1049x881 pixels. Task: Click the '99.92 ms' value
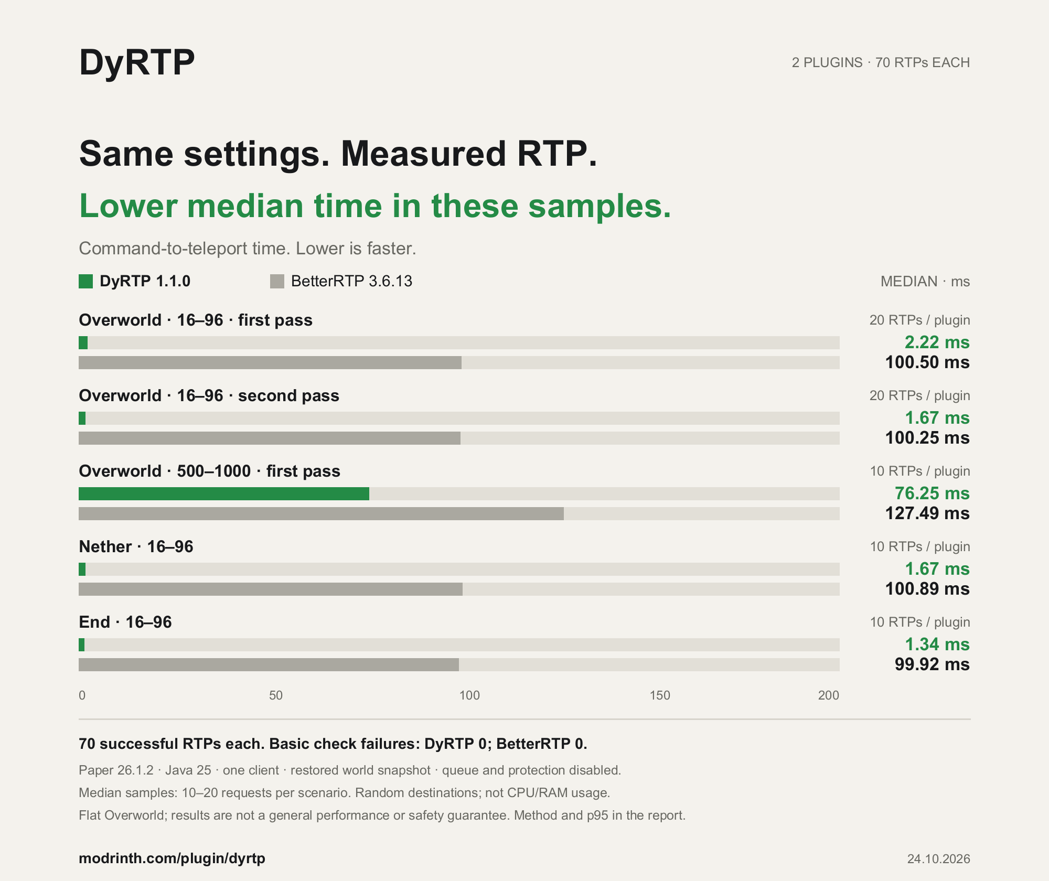(x=932, y=664)
